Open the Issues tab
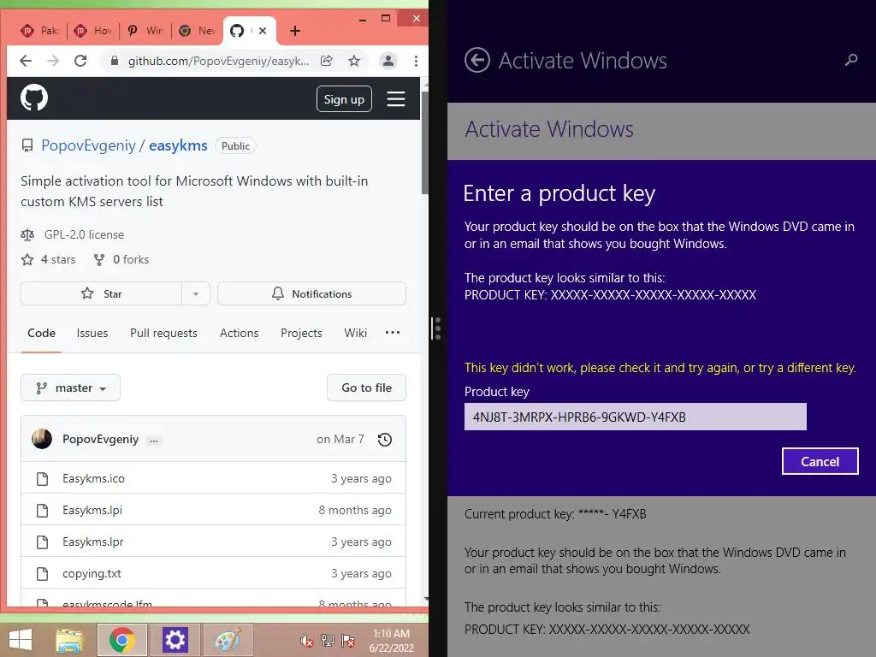The width and height of the screenshot is (876, 657). click(92, 333)
